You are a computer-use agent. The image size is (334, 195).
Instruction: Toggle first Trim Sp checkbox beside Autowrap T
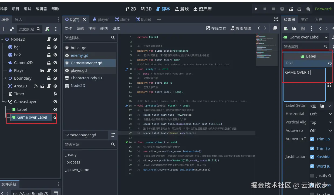coord(312,139)
